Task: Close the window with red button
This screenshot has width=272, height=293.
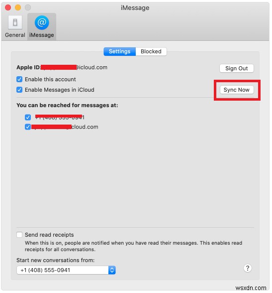Action: (8, 7)
